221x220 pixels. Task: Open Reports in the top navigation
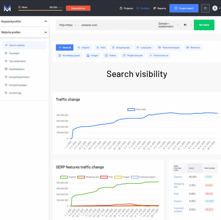pyautogui.click(x=160, y=8)
